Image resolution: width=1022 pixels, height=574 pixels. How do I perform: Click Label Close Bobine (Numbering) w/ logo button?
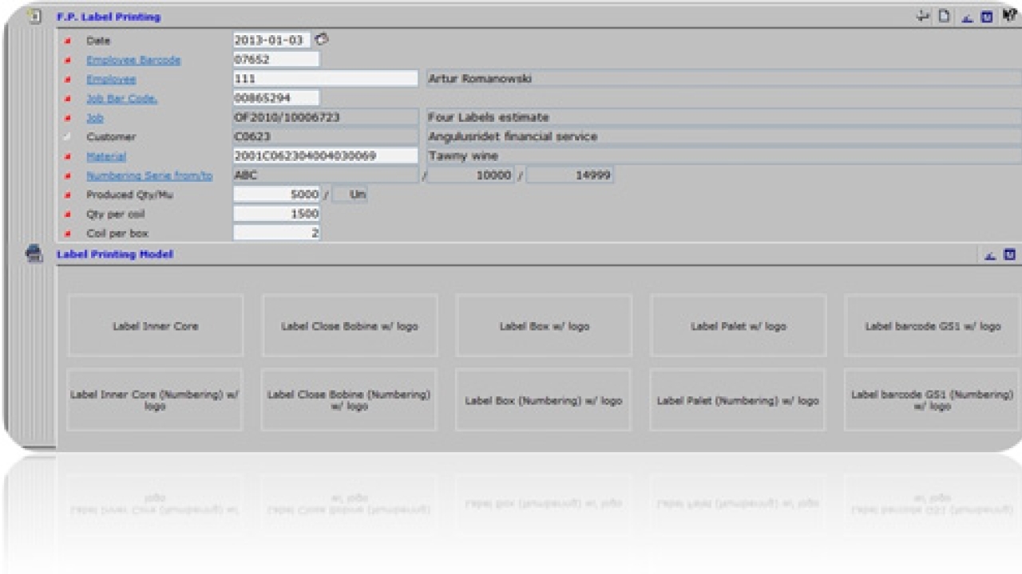(x=349, y=399)
